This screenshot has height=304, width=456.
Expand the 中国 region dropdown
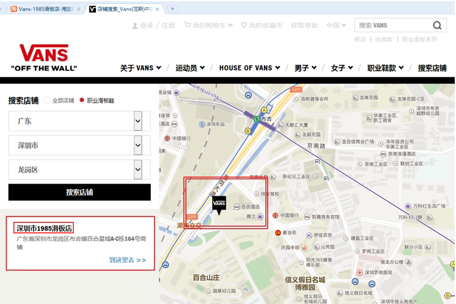coord(344,26)
